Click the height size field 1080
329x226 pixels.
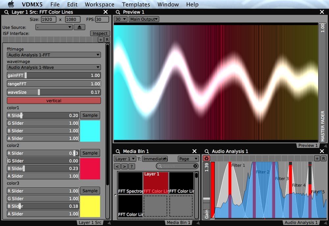point(73,19)
